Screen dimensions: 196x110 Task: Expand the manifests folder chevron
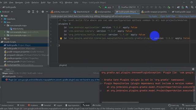(x=2, y=19)
